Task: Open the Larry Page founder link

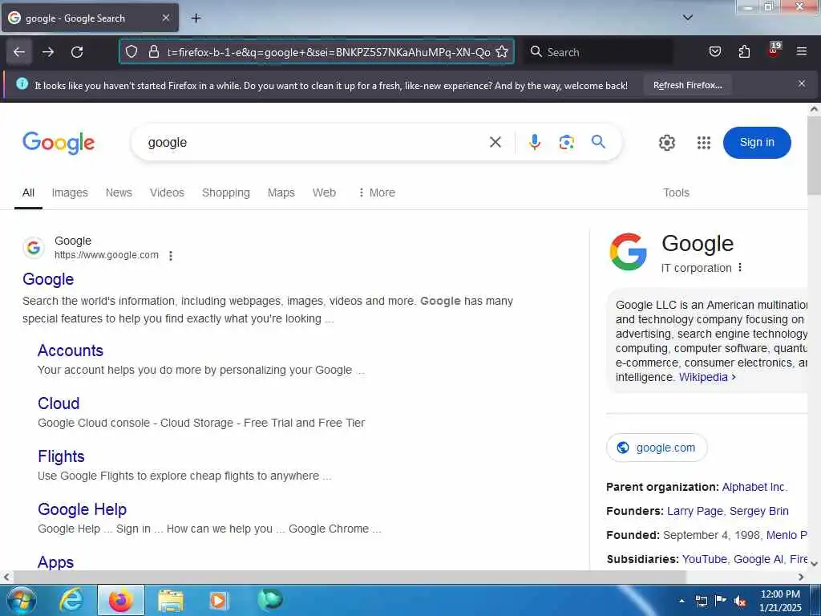Action: [x=695, y=511]
